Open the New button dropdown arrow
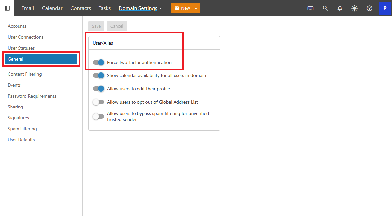392x216 pixels. (x=196, y=8)
